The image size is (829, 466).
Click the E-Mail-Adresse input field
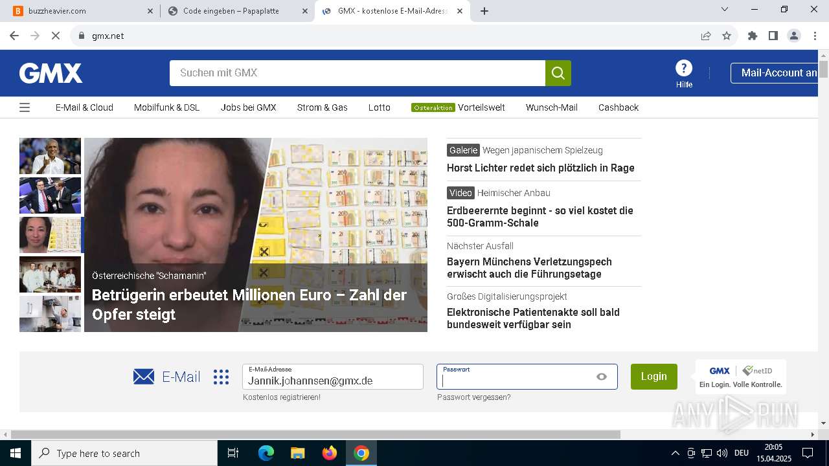point(333,377)
